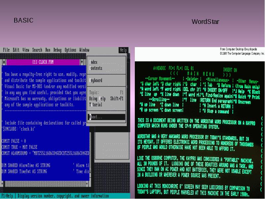Choose Keyboard from Help menu

pos(106,80)
